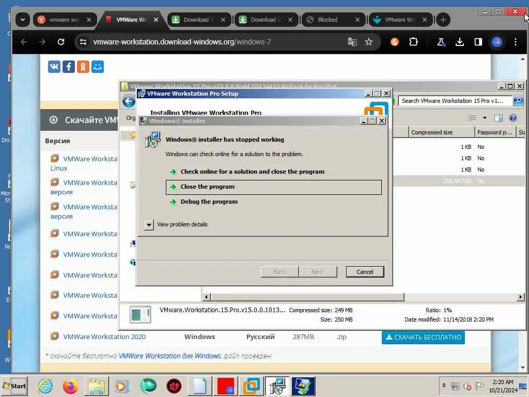This screenshot has height=397, width=529.
Task: Click the action center flag tray icon
Action: [479, 386]
